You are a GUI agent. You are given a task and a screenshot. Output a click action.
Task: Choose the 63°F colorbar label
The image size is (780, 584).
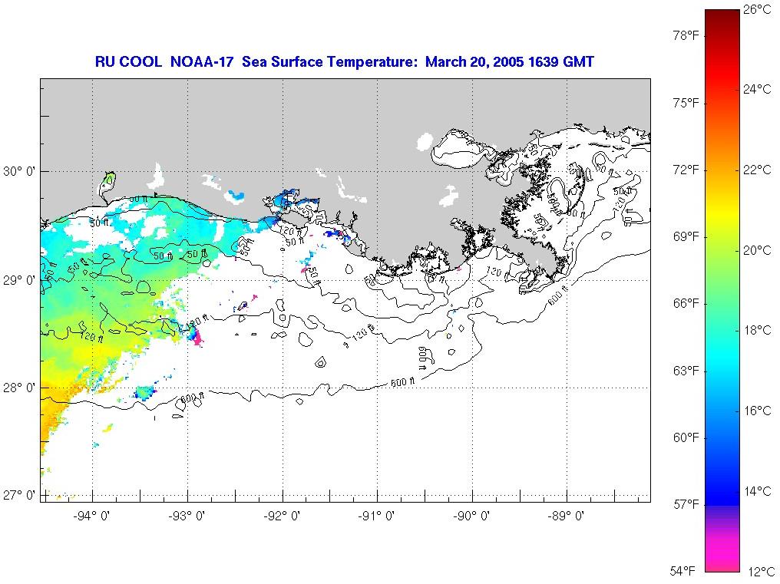click(686, 371)
